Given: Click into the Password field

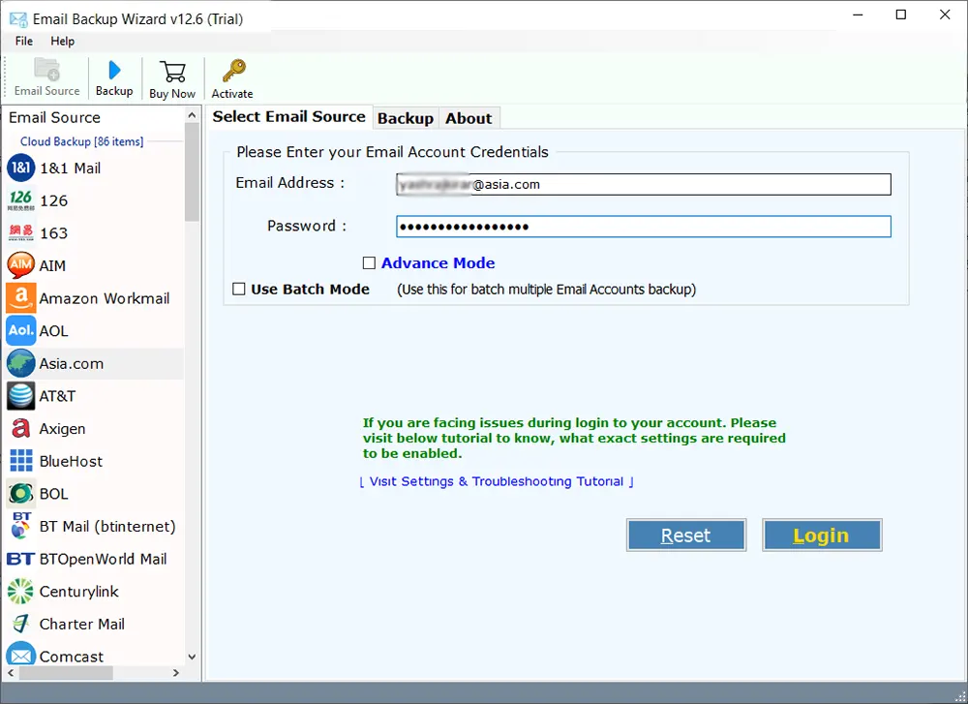Looking at the screenshot, I should 643,227.
